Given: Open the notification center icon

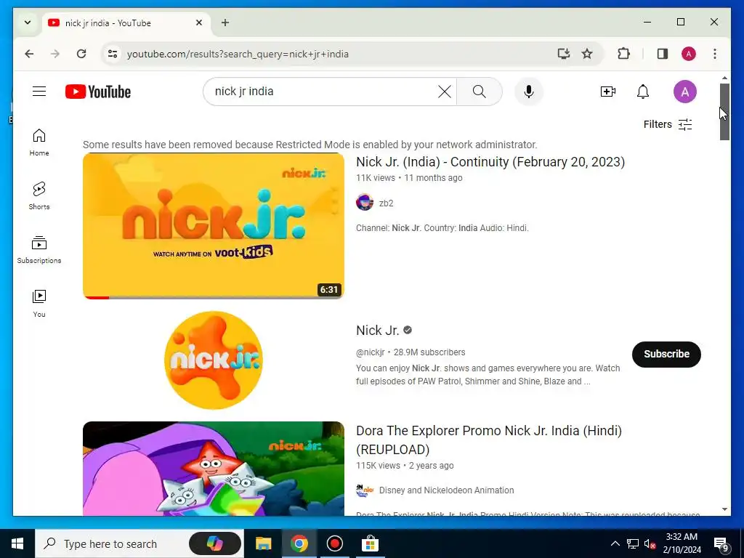Looking at the screenshot, I should [x=721, y=543].
